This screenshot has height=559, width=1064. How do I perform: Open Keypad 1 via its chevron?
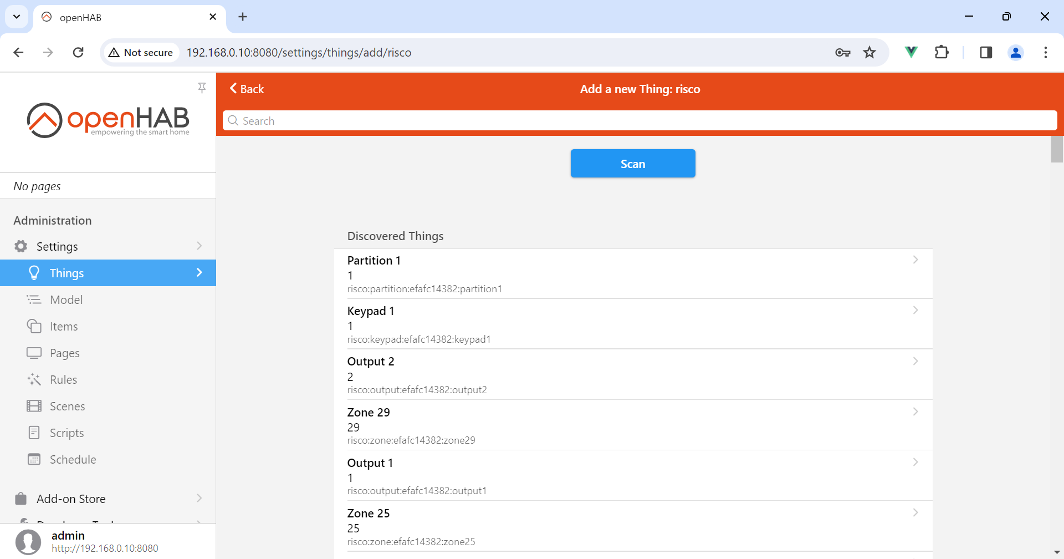pyautogui.click(x=915, y=310)
